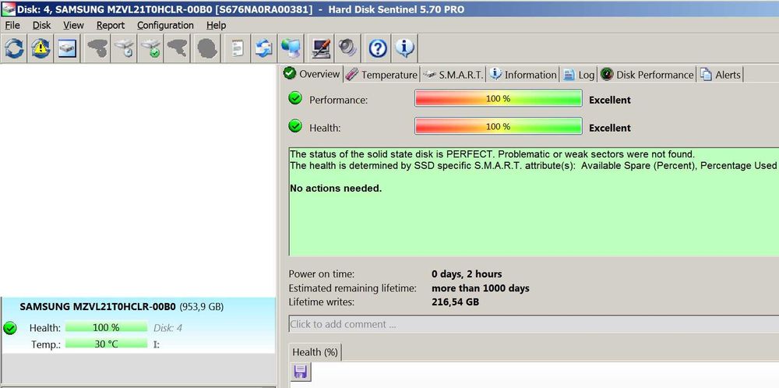Click the 'Click to add comment' field
The height and width of the screenshot is (388, 779).
click(x=534, y=324)
